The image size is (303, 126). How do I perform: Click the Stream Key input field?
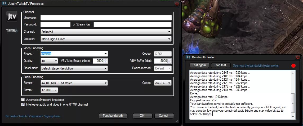(x=132, y=25)
